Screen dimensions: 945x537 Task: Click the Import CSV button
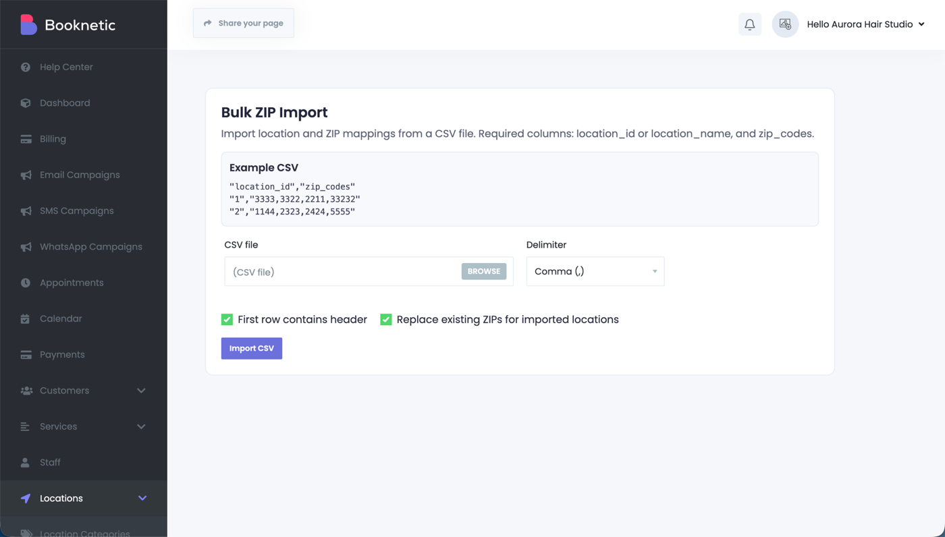click(x=252, y=348)
